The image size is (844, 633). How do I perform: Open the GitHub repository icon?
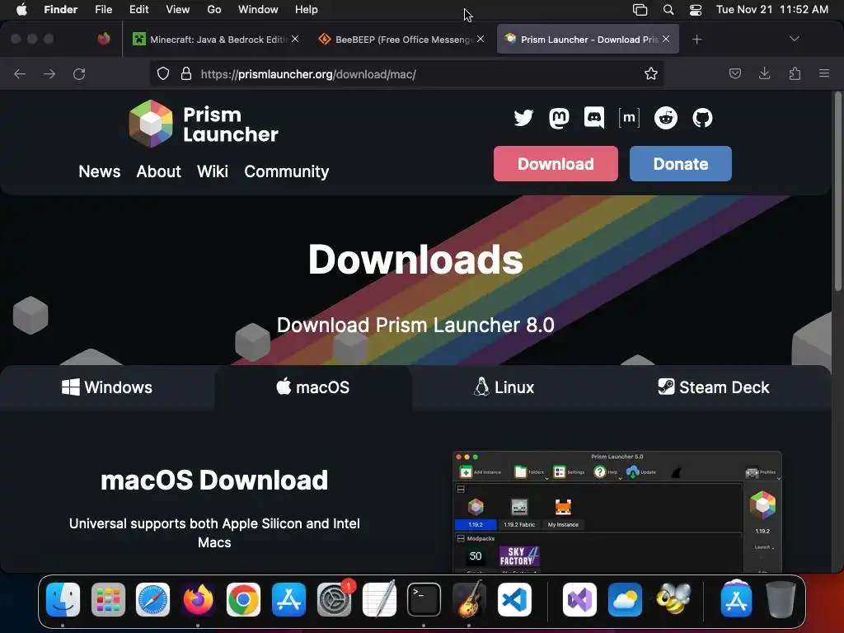(x=702, y=118)
